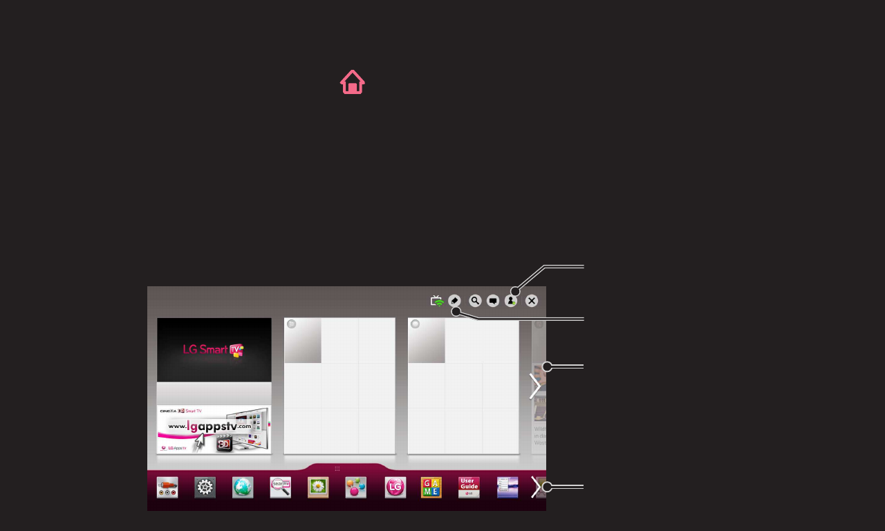Open the Game app icon
Image resolution: width=885 pixels, height=531 pixels.
pos(431,487)
